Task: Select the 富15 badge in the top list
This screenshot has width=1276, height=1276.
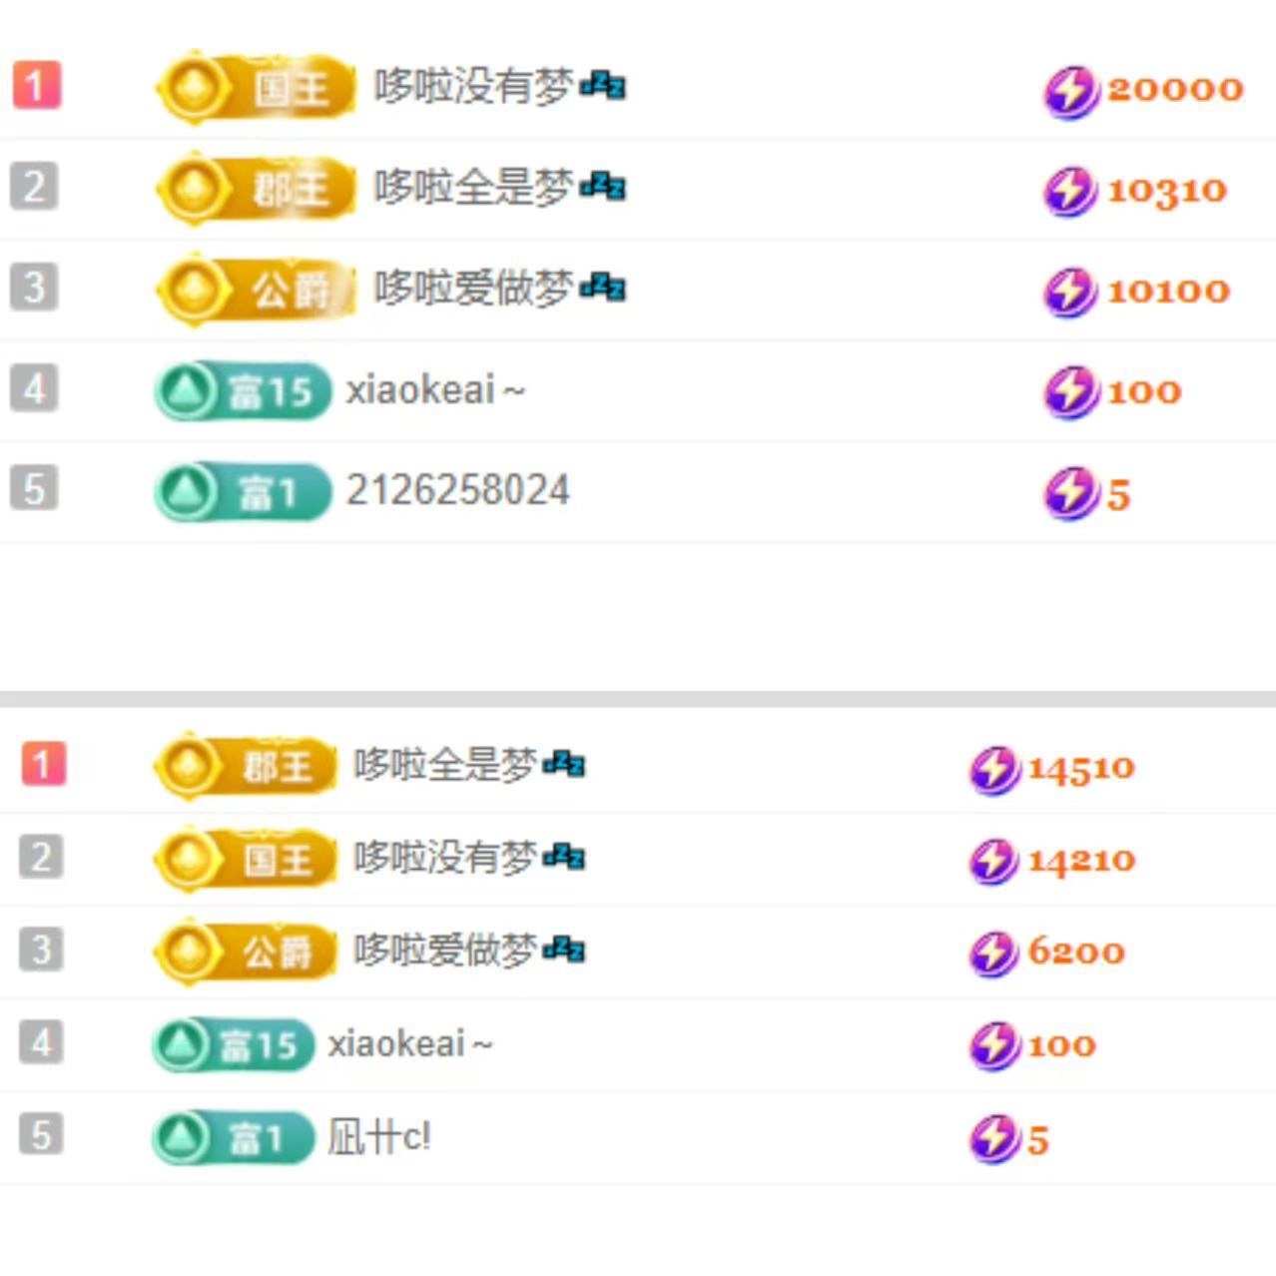Action: pos(243,390)
